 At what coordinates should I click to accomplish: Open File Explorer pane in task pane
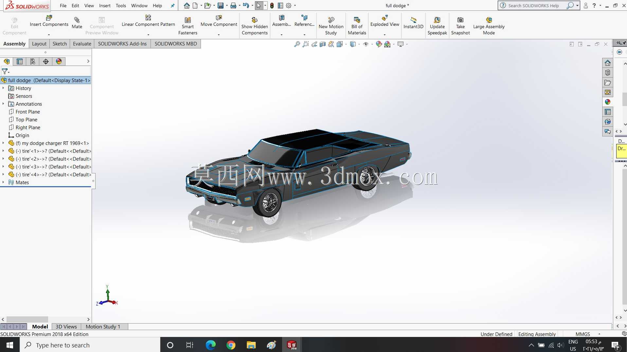click(x=608, y=82)
